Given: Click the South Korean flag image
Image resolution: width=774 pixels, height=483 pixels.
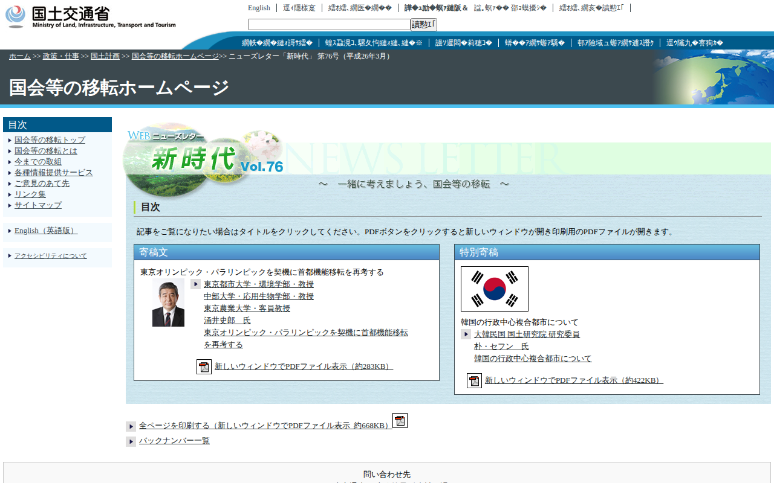Looking at the screenshot, I should pos(494,289).
